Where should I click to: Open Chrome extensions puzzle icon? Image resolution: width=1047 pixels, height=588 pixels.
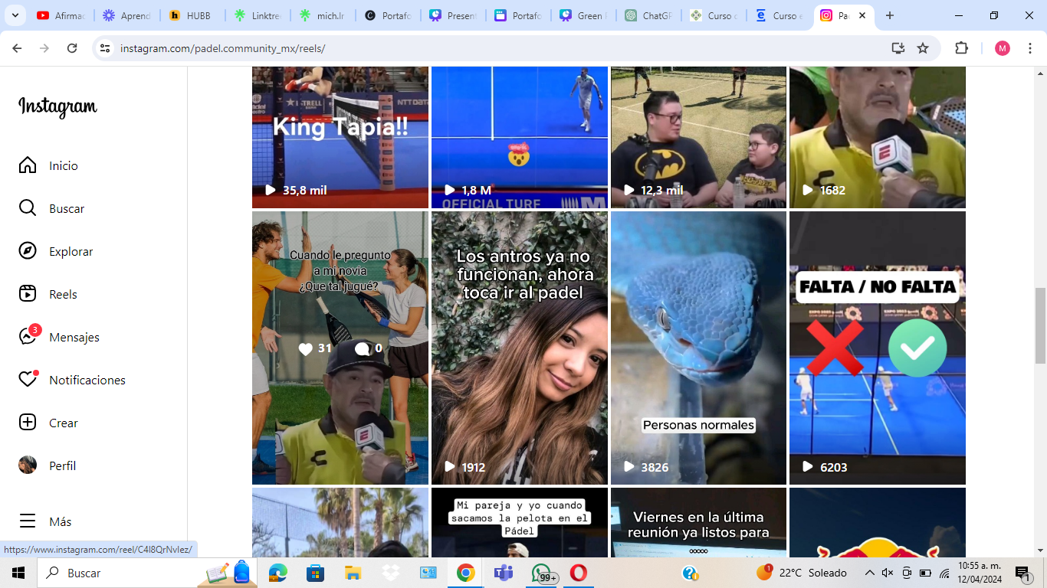click(961, 48)
